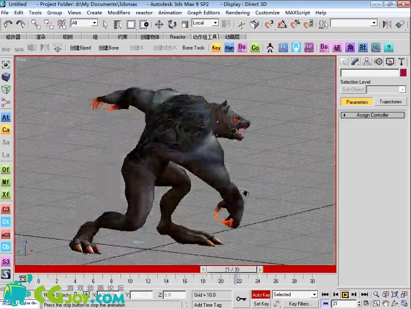Viewport: 411px width, 309px height.
Task: Click the Undo arrow icon
Action: click(x=8, y=24)
